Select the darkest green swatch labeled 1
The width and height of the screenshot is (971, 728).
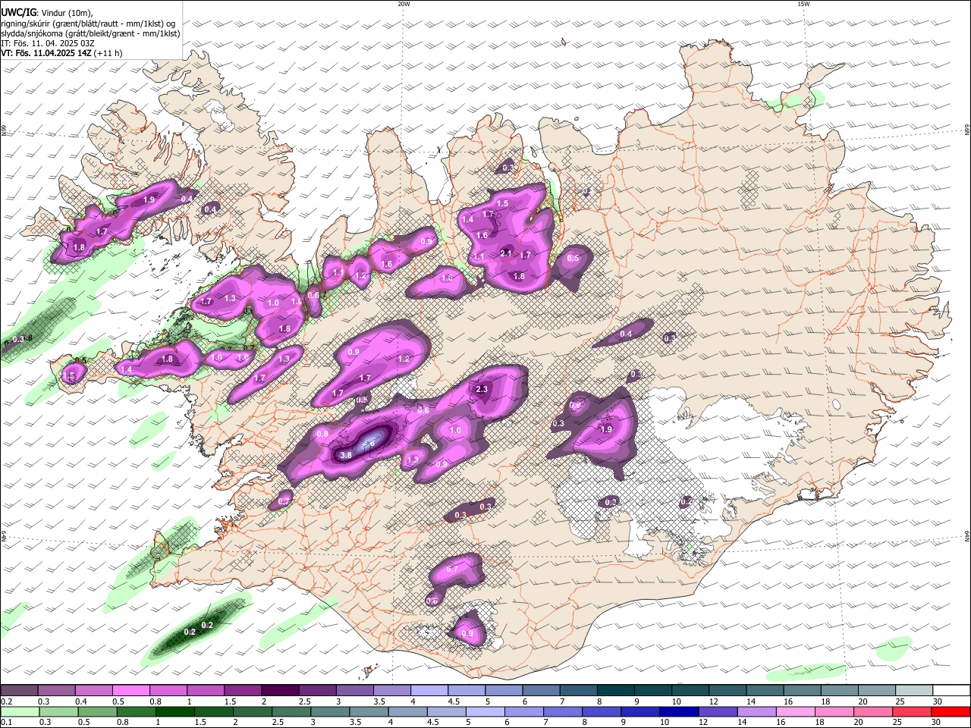(175, 711)
